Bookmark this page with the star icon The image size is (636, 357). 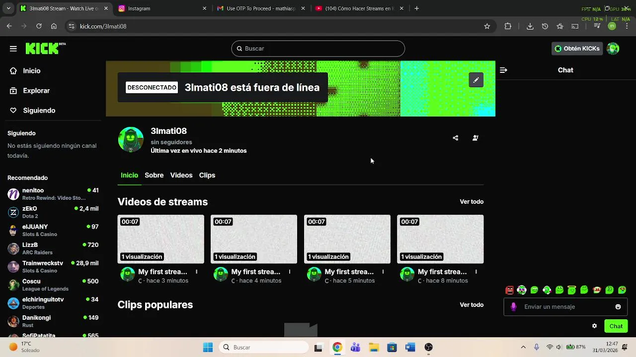pyautogui.click(x=487, y=26)
